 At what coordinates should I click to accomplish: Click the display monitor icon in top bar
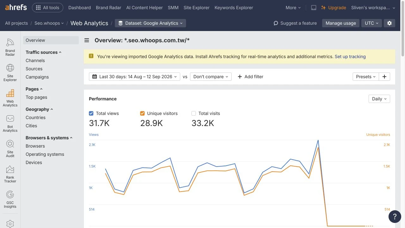pyautogui.click(x=314, y=8)
